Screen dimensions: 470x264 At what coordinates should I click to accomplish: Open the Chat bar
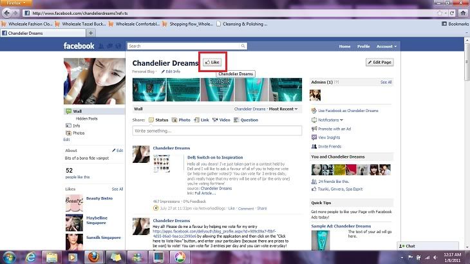(428, 246)
